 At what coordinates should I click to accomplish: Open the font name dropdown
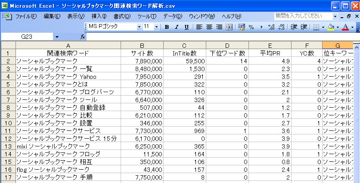point(139,27)
